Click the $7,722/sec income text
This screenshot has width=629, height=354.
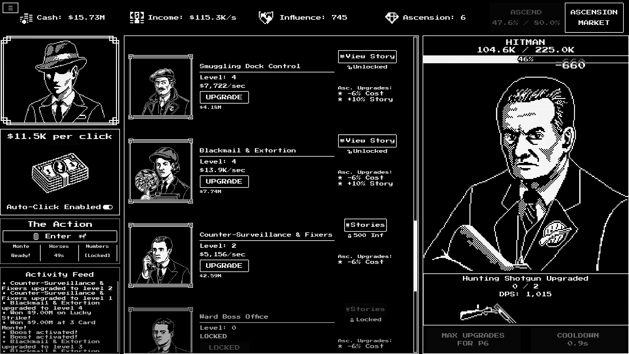pos(222,86)
